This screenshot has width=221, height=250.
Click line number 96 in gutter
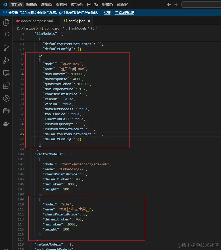click(22, 134)
